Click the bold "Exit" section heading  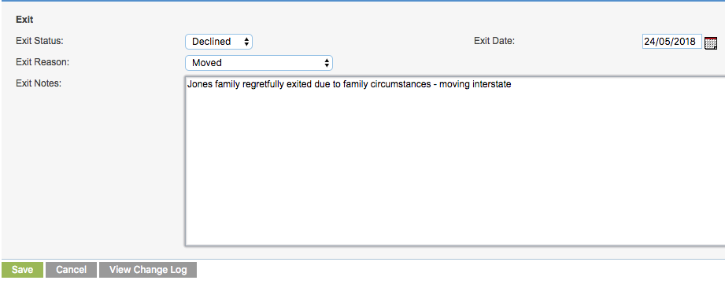click(x=24, y=20)
